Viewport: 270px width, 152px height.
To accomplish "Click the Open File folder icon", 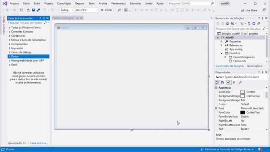I will click(28, 10).
